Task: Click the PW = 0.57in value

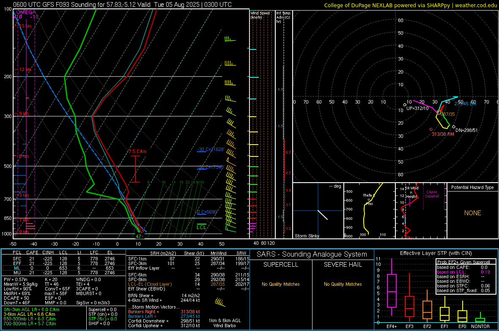Action: [x=16, y=279]
